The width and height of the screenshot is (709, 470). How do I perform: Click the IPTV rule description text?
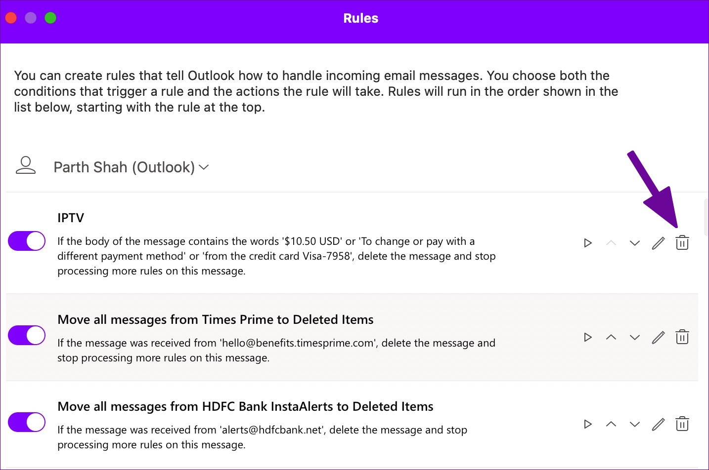tap(276, 256)
